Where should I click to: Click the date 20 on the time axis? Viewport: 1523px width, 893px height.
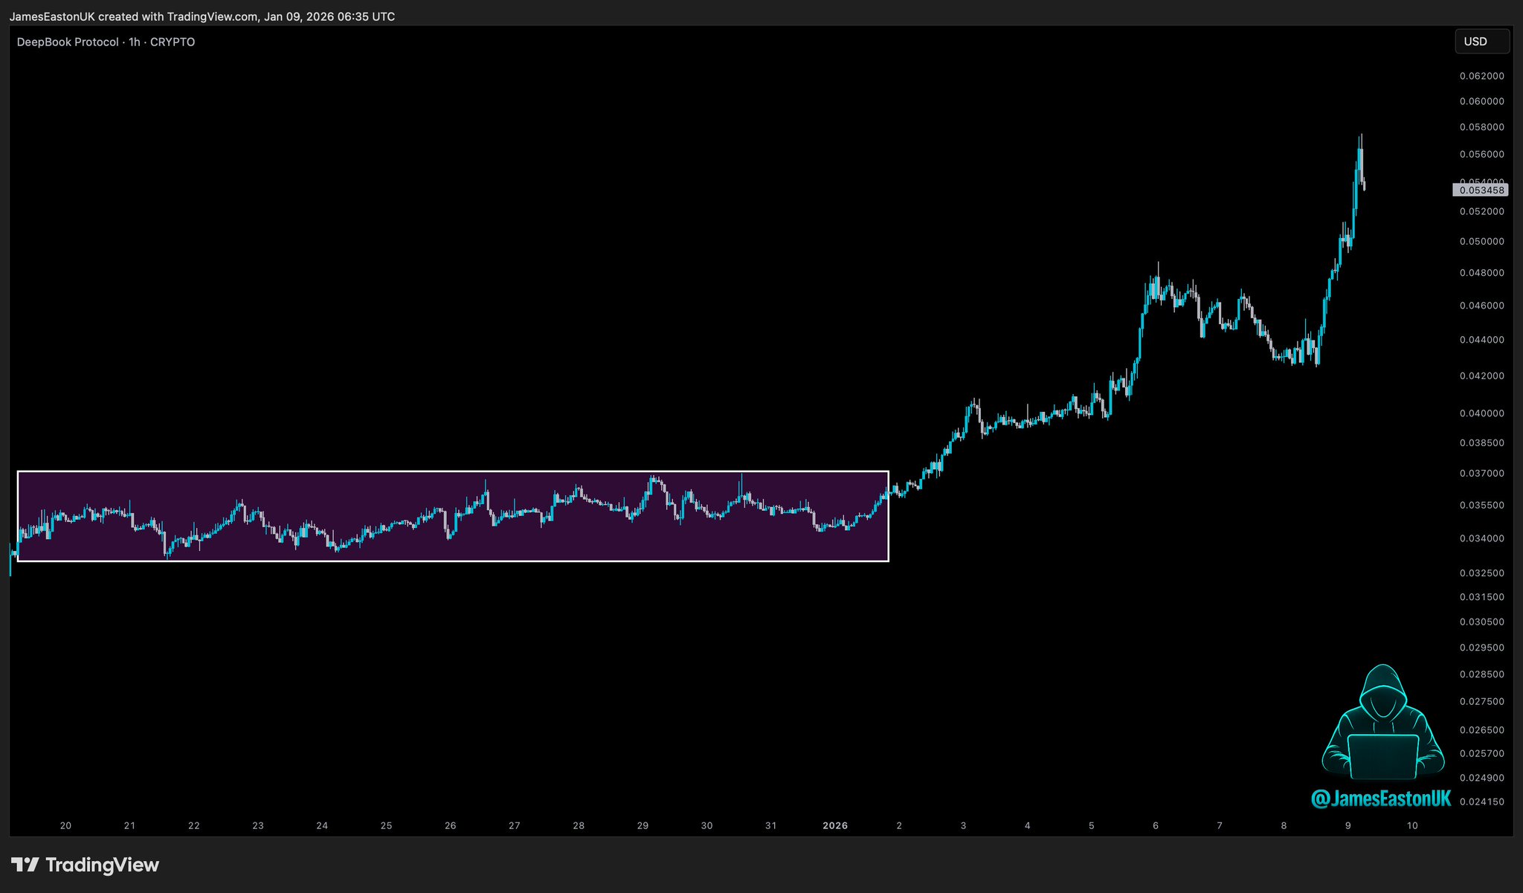tap(65, 825)
